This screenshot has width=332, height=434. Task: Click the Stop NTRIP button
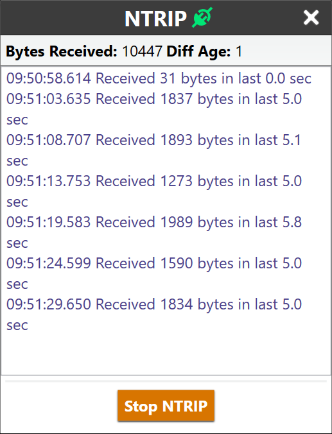(x=166, y=406)
